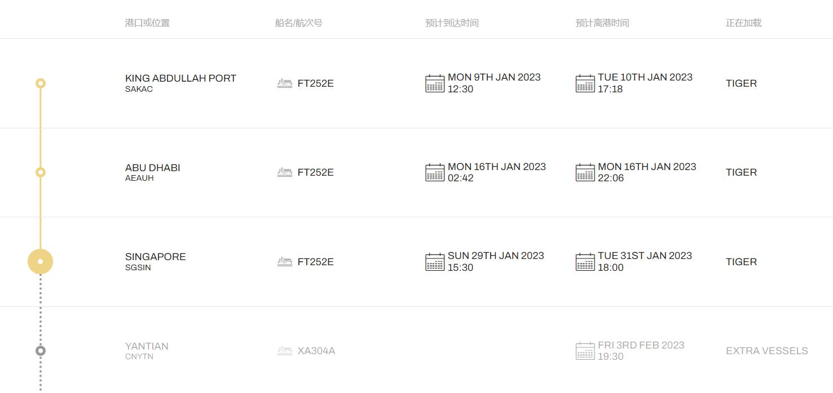Image resolution: width=833 pixels, height=393 pixels.
Task: Click the ship icon in the Abu Dhabi row
Action: (x=285, y=172)
